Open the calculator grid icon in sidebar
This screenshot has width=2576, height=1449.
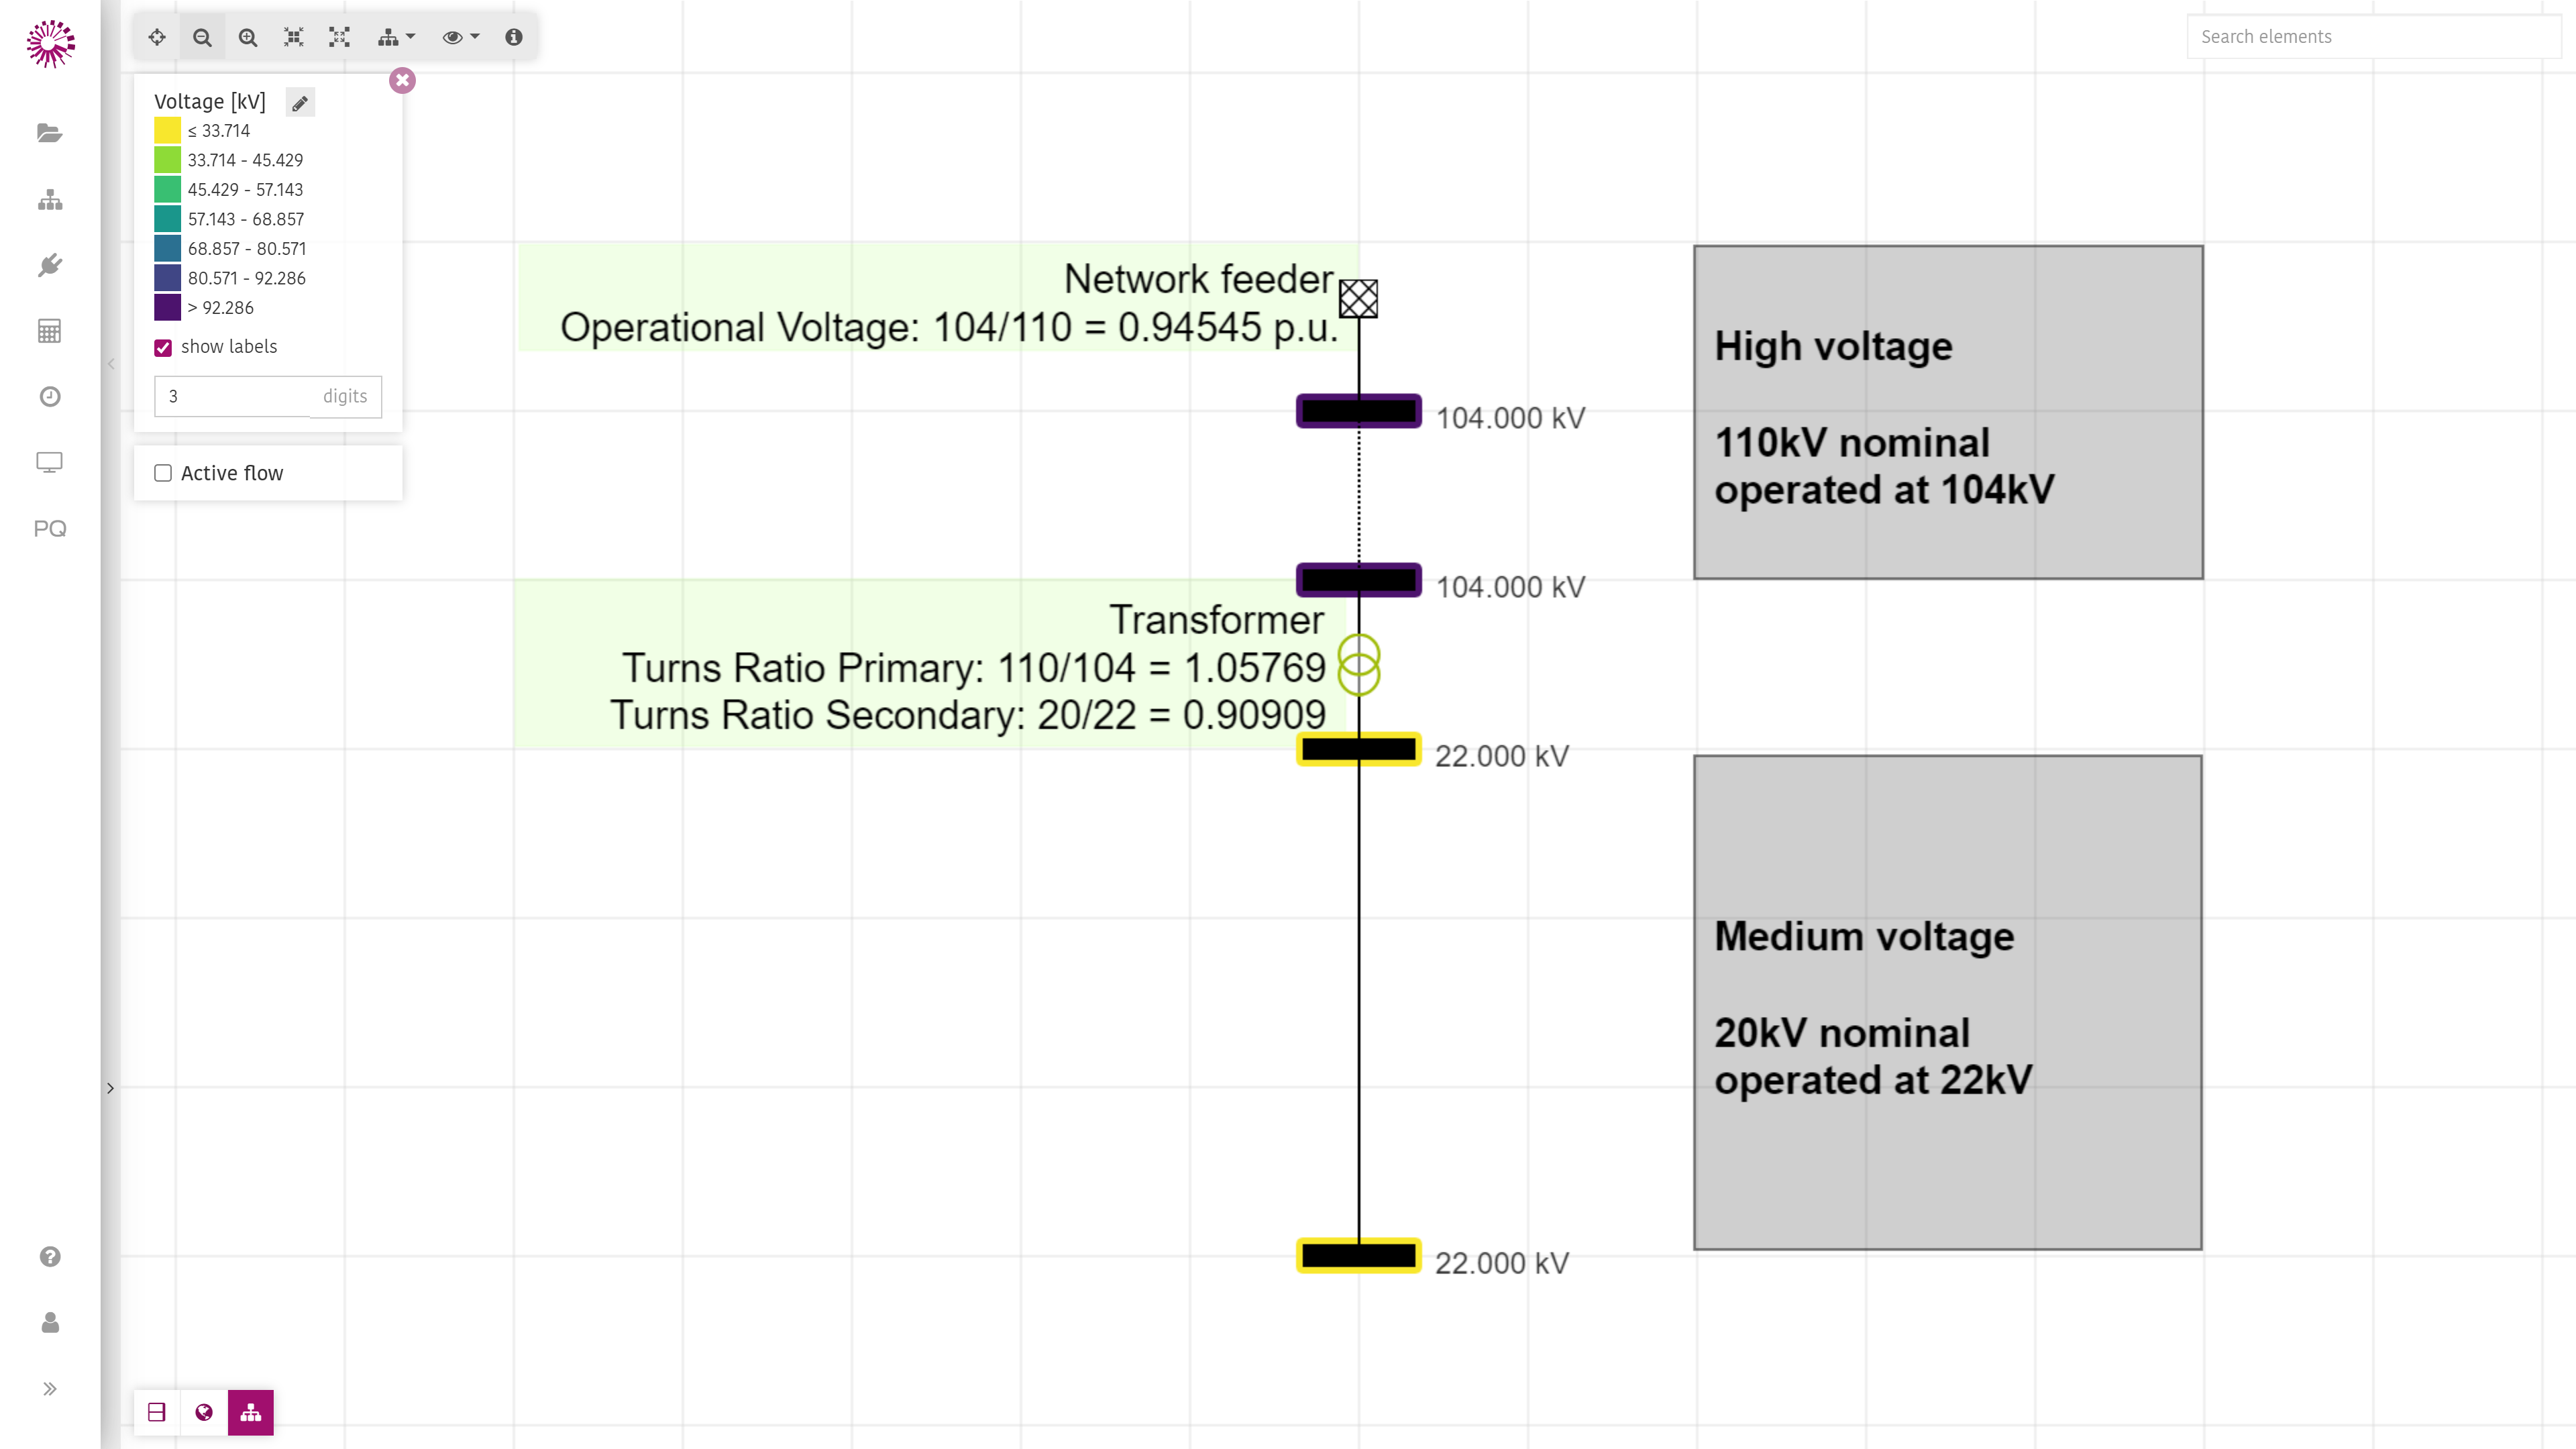[50, 331]
